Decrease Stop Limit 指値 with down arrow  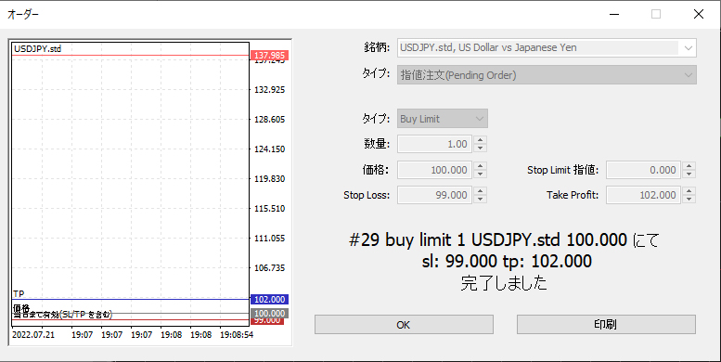(689, 174)
